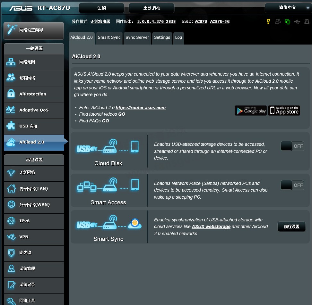
Task: Click the Google Play badge
Action: click(251, 111)
